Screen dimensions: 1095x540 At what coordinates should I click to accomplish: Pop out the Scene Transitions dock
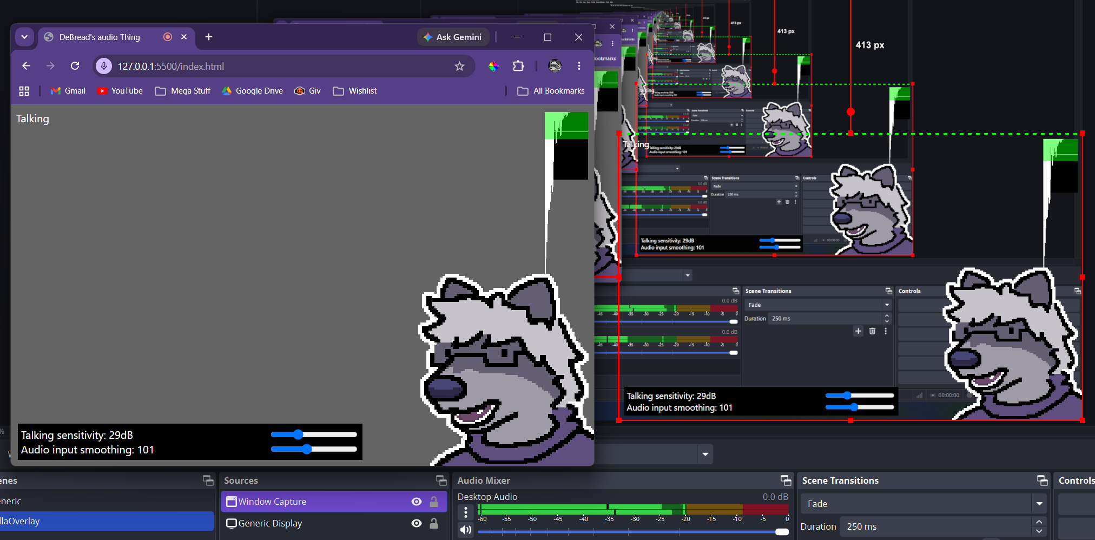pos(1042,480)
